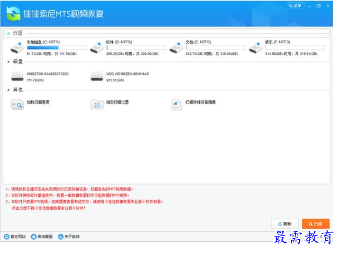Select the WDC WD10EZEX disk icon

pyautogui.click(x=97, y=77)
